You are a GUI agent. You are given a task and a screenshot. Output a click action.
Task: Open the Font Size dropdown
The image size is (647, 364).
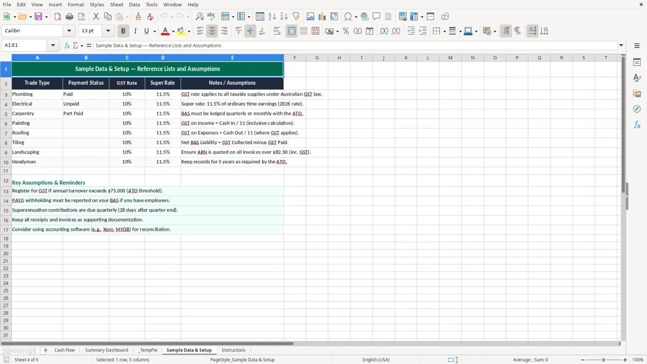tap(108, 31)
